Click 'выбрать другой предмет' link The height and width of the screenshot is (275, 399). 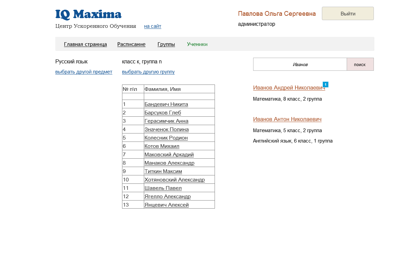point(84,72)
